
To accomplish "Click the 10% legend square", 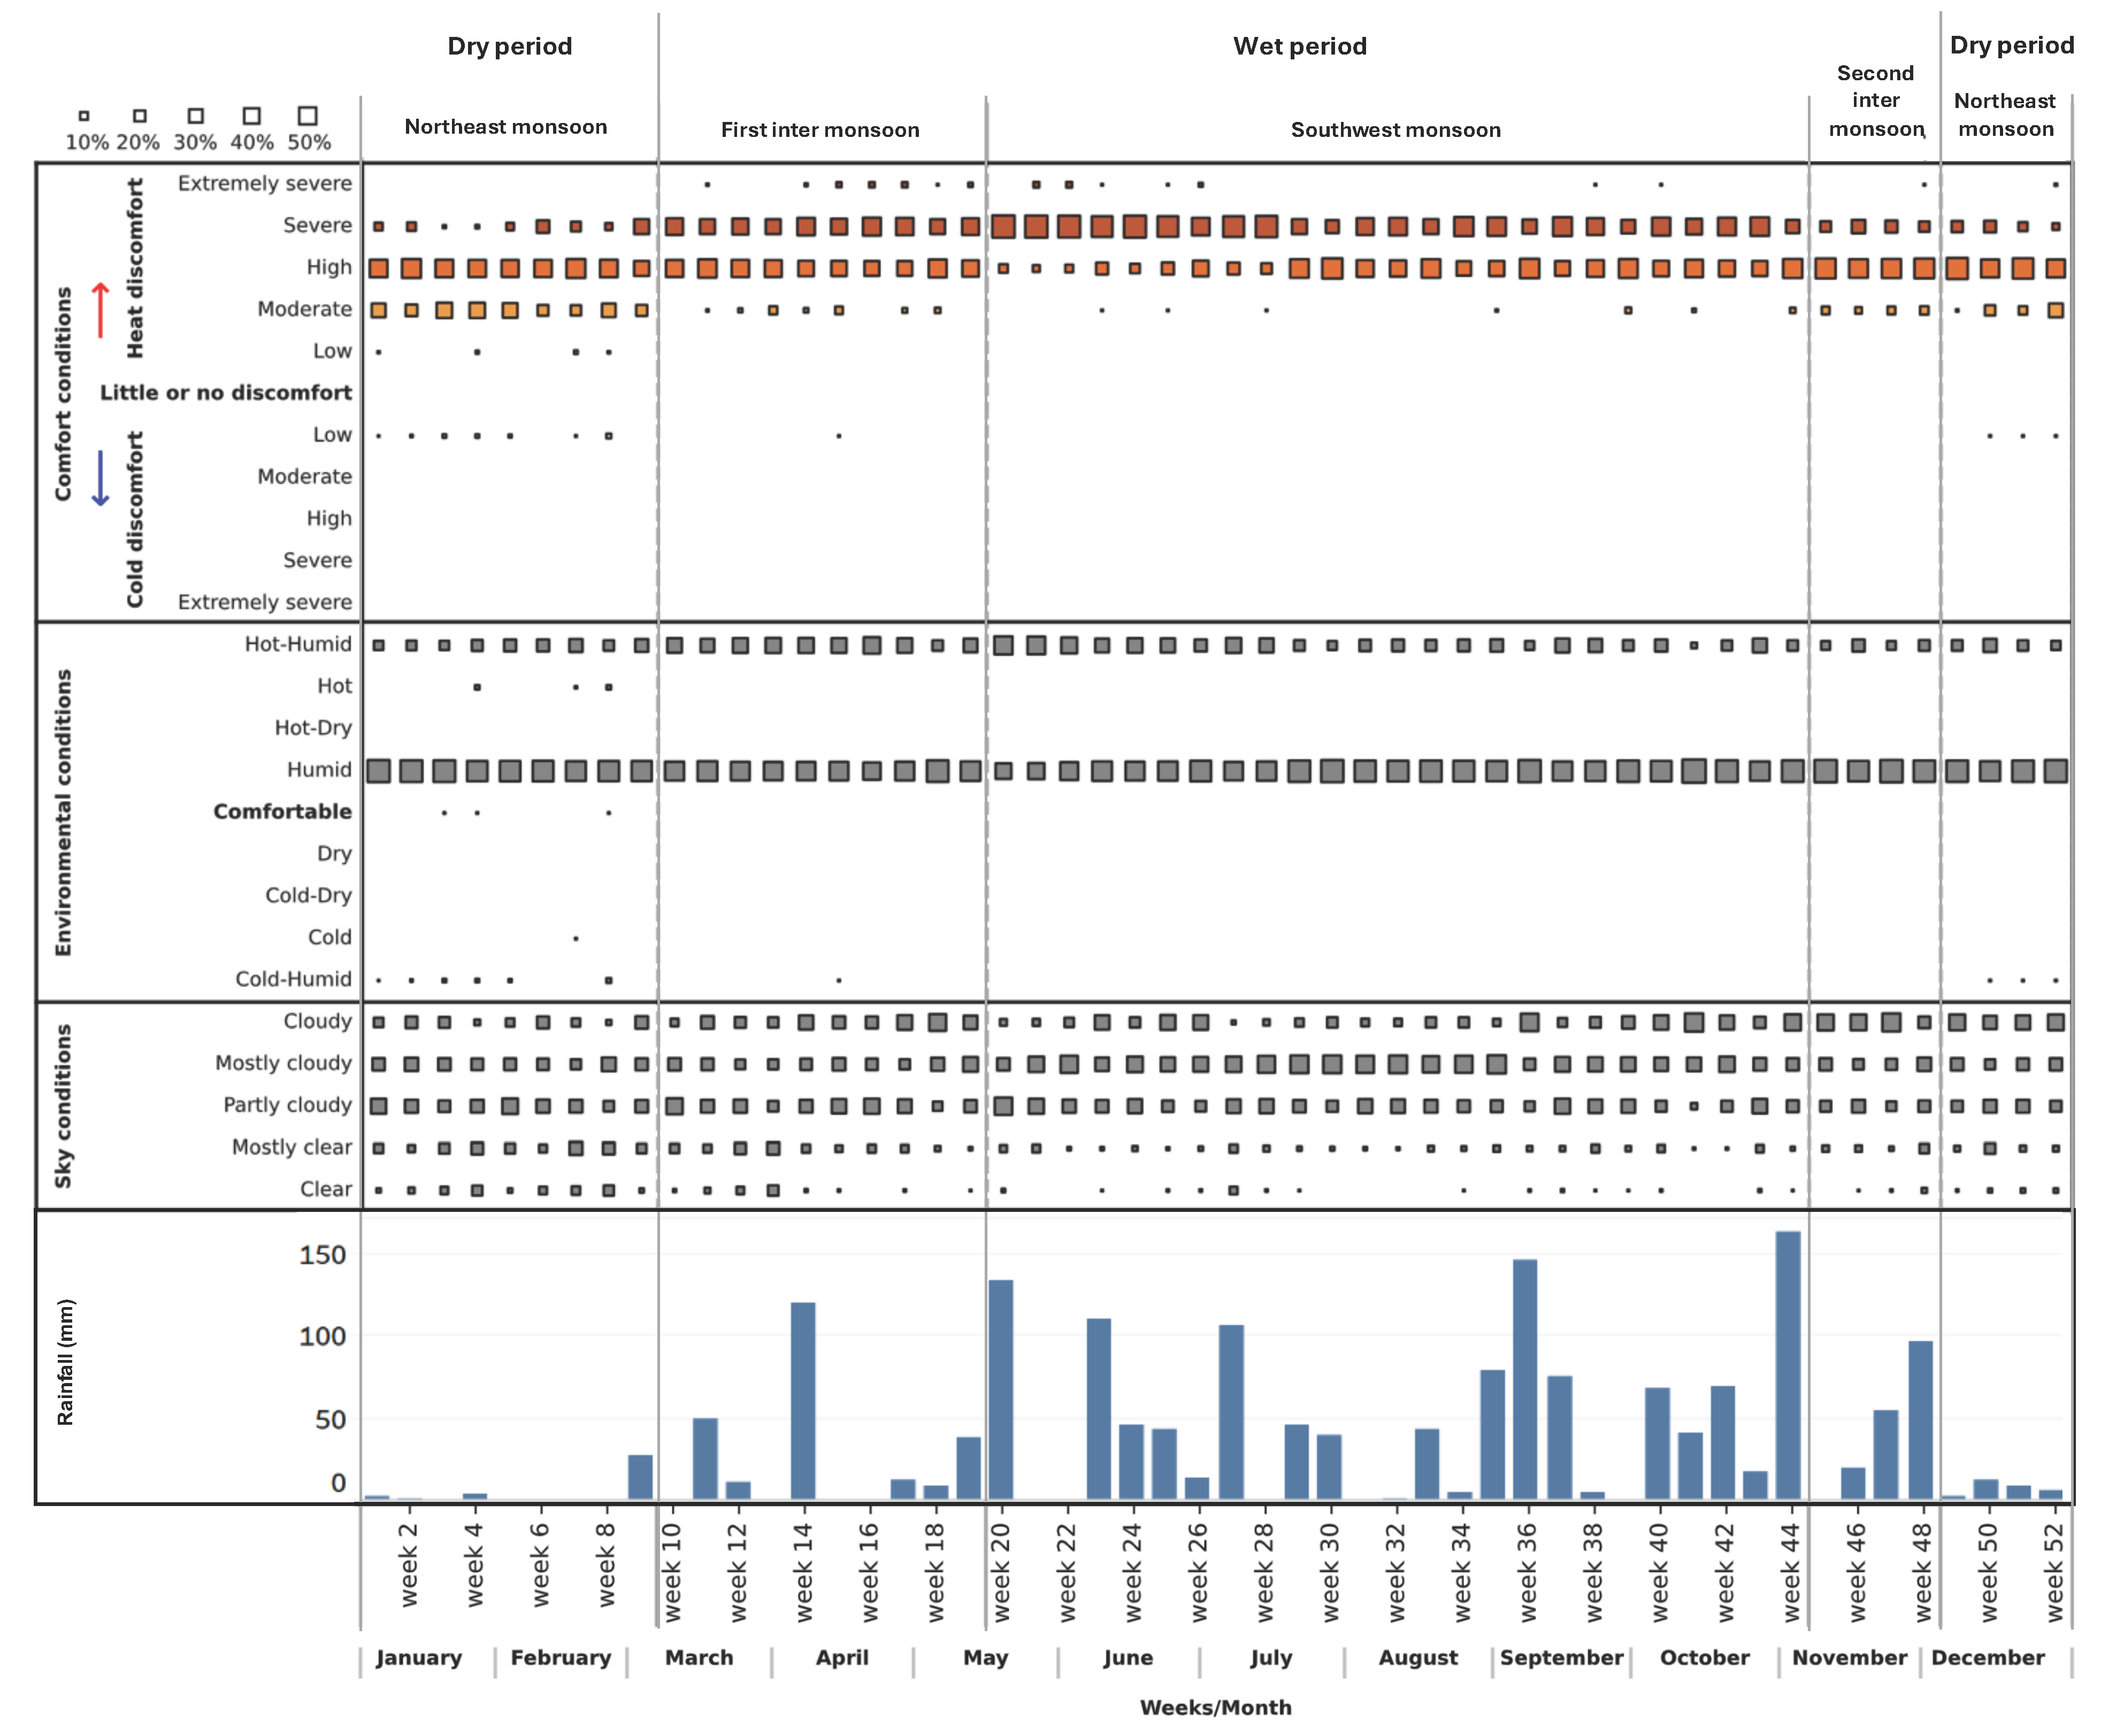I will (84, 116).
